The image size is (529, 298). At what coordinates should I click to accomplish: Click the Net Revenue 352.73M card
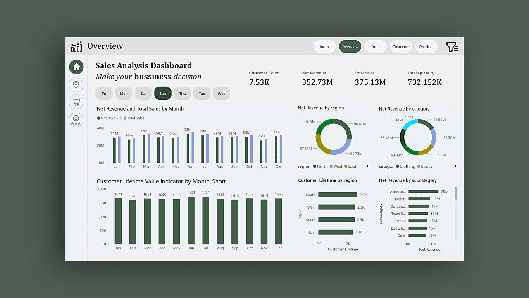(x=317, y=78)
